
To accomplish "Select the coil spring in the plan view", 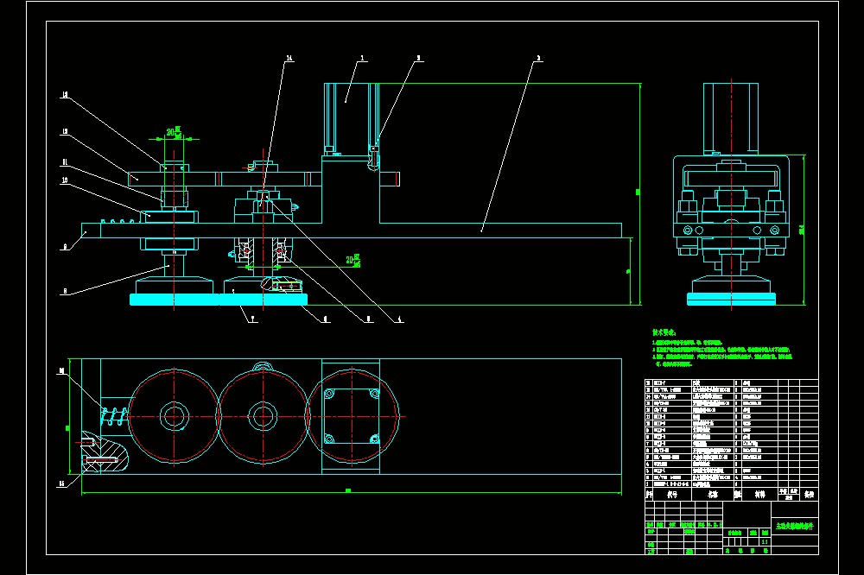I will [x=114, y=415].
